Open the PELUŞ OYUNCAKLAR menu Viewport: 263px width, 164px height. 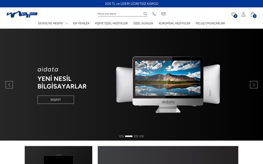(x=210, y=23)
